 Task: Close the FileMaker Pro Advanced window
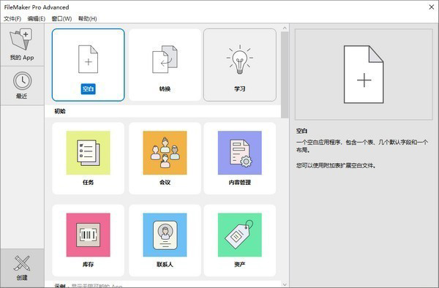432,7
